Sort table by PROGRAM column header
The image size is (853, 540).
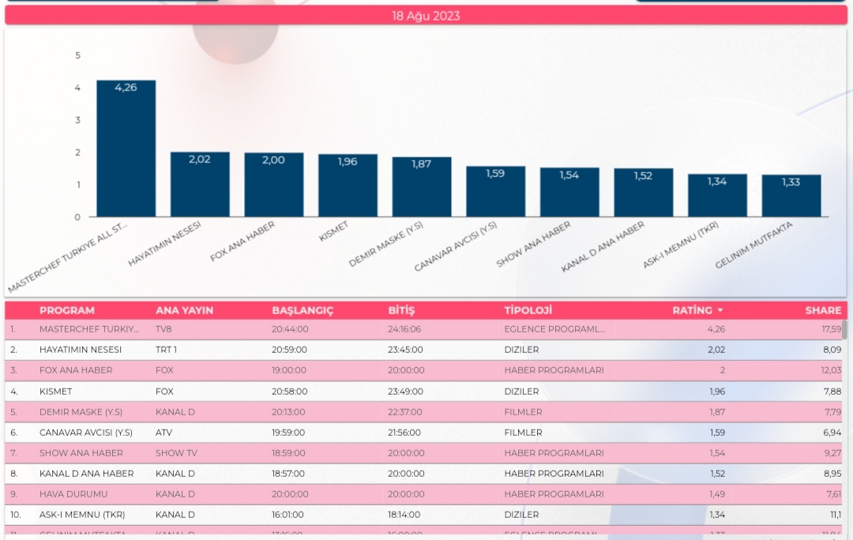(x=67, y=310)
